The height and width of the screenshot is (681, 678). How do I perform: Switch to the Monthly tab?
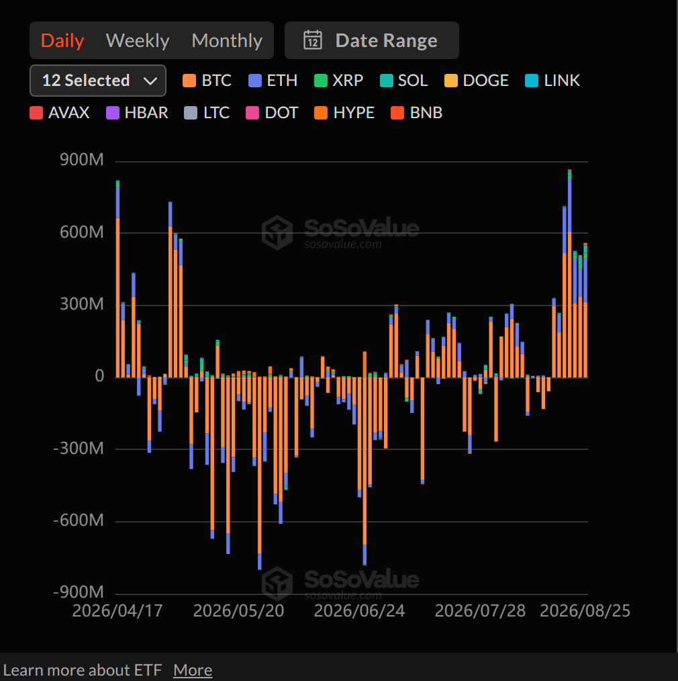point(227,40)
